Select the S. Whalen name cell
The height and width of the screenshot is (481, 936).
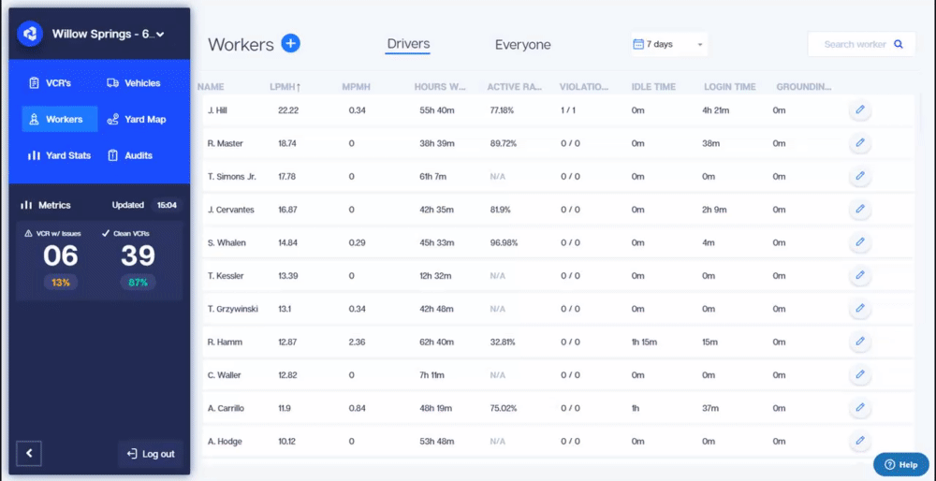click(227, 243)
